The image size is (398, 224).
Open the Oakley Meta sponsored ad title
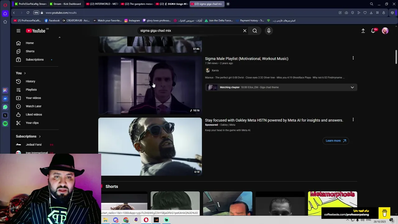[274, 120]
